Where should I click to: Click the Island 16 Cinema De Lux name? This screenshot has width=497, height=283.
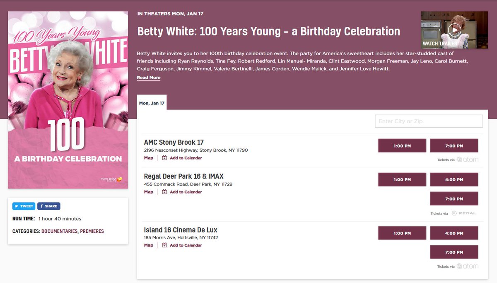click(x=181, y=230)
